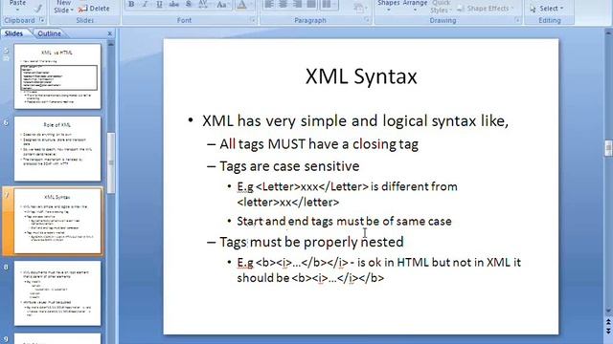The width and height of the screenshot is (613, 344).
Task: Go to next slide double-arrow button
Action: pyautogui.click(x=608, y=331)
